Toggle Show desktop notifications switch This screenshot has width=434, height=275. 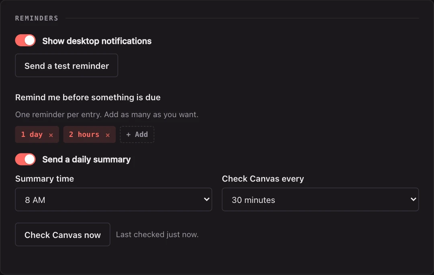25,41
